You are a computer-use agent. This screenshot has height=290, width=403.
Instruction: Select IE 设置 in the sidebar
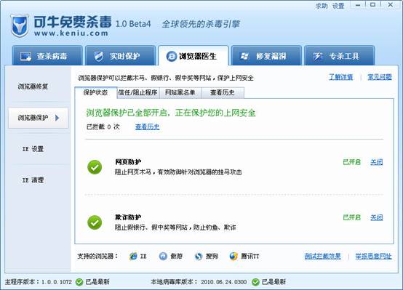(x=33, y=149)
